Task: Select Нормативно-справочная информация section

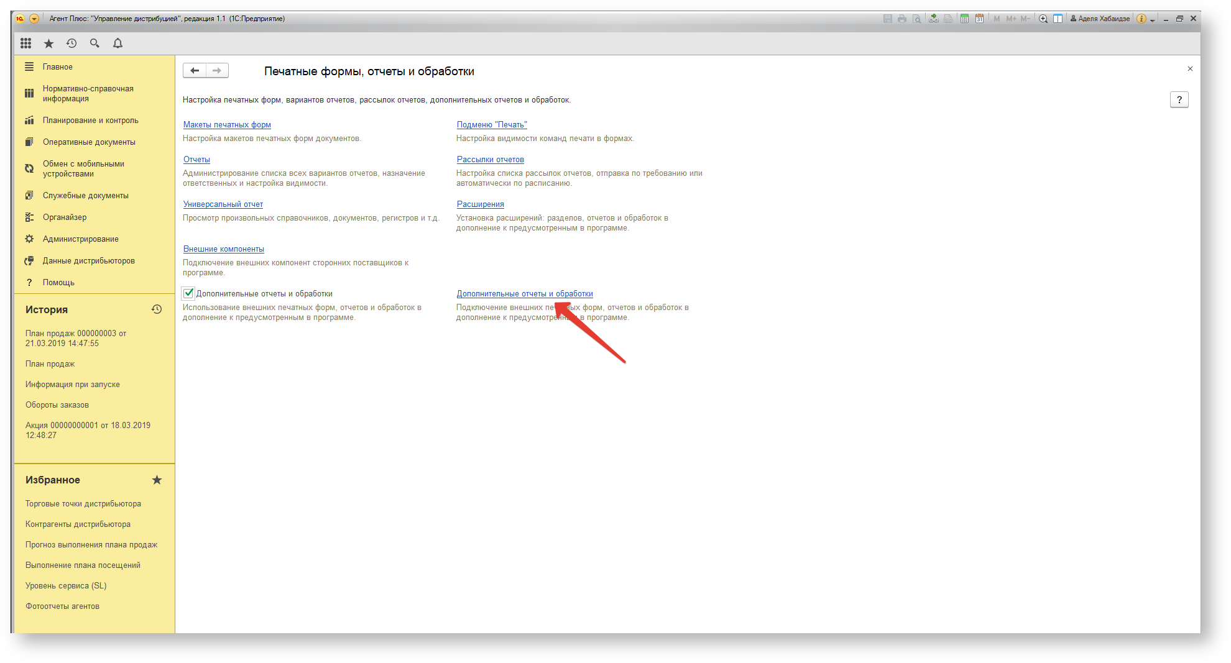Action: (94, 94)
